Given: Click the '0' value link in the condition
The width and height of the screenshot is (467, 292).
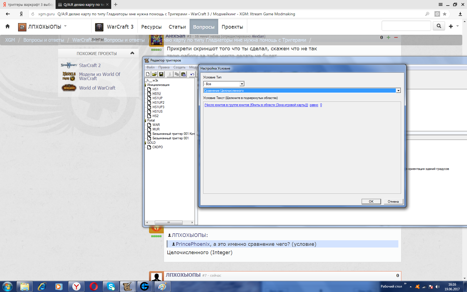Looking at the screenshot, I should pyautogui.click(x=321, y=105).
